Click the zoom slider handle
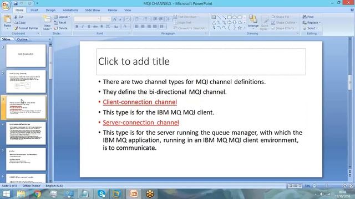355x199 pixels. click(x=326, y=186)
